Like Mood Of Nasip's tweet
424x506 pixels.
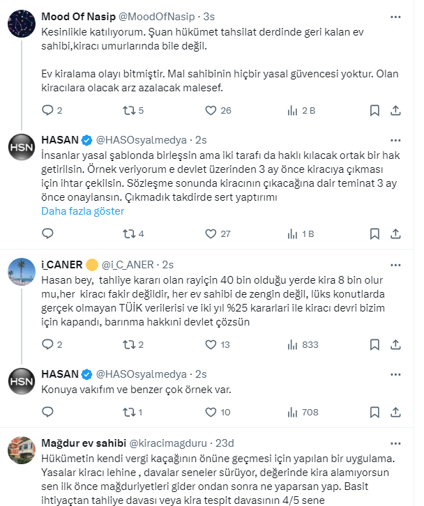tap(211, 110)
